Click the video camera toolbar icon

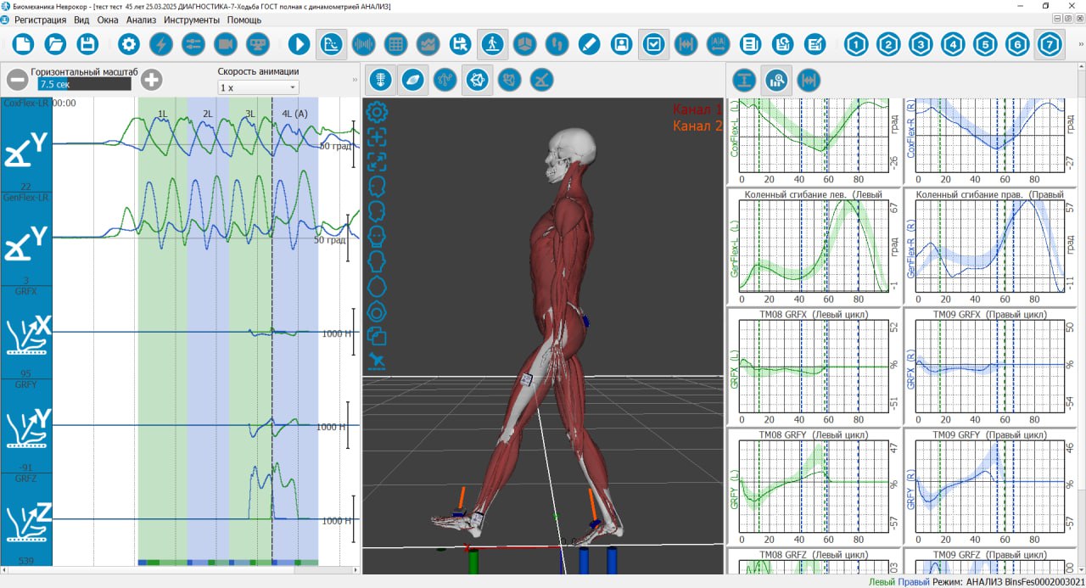point(225,44)
